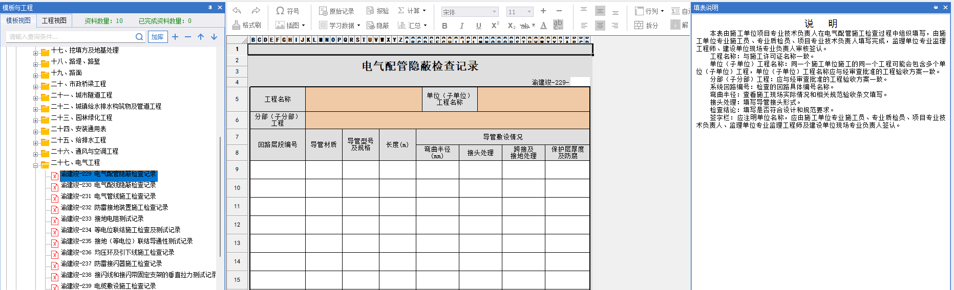The image size is (954, 290).
Task: Toggle italic formatting
Action: (x=462, y=26)
